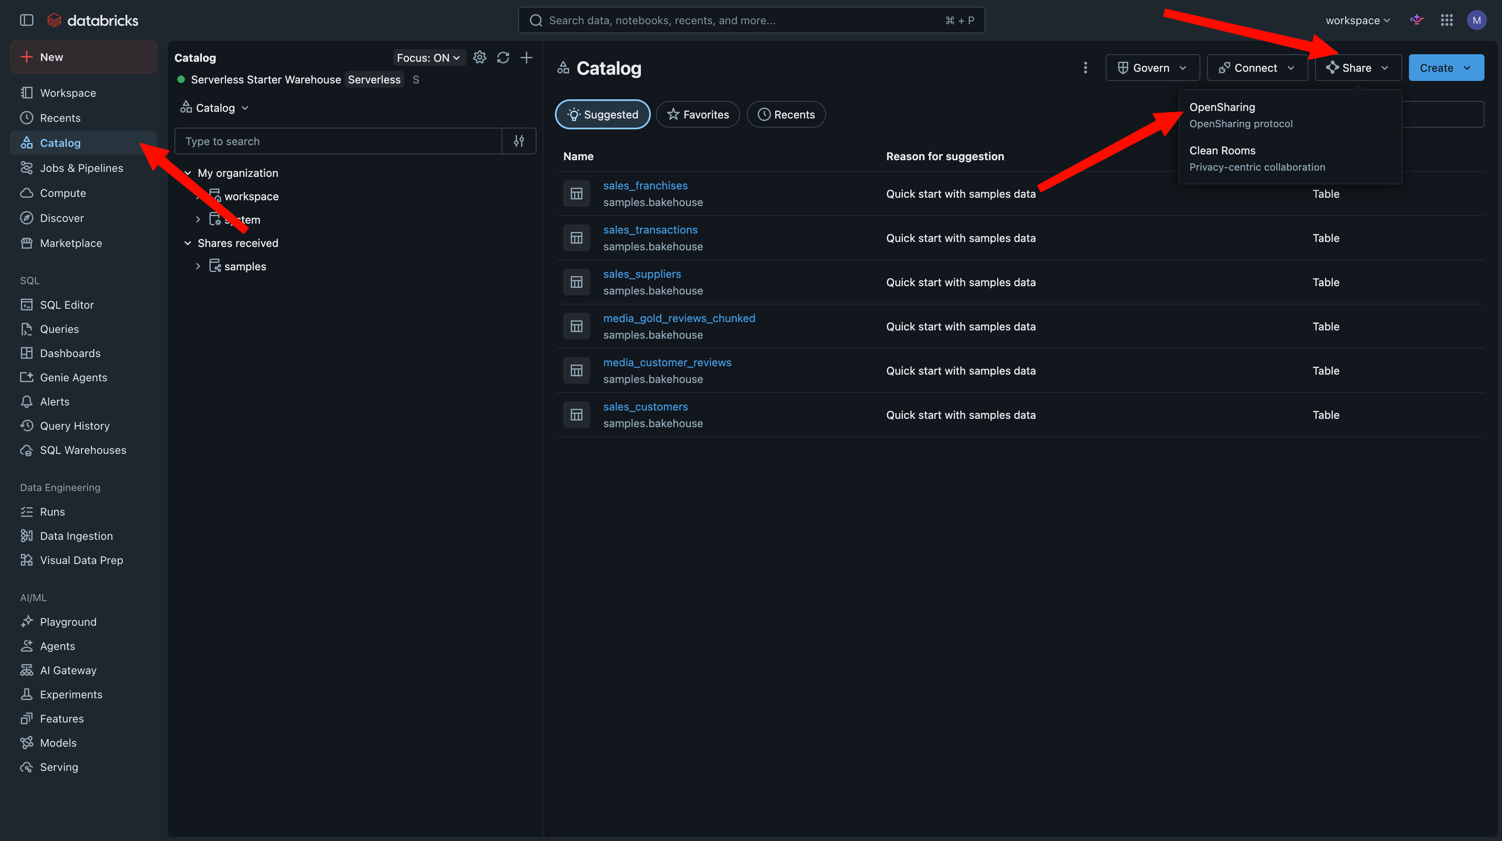The width and height of the screenshot is (1502, 841).
Task: Select OpenSharing from the Share menu
Action: [1290, 115]
